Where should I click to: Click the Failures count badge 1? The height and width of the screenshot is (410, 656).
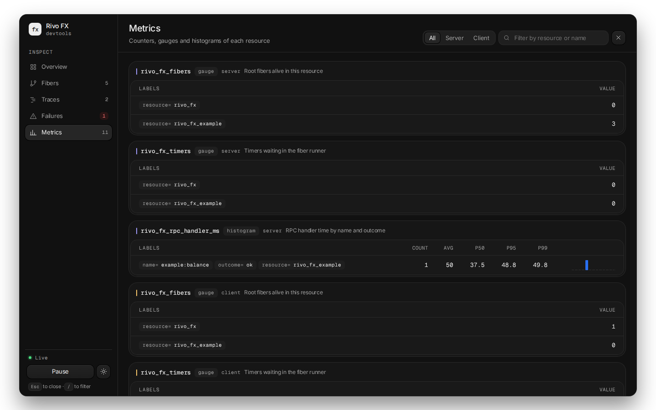(104, 116)
